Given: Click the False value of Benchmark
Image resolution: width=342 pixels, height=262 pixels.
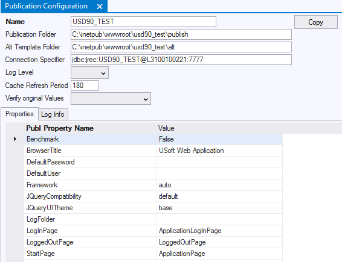Looking at the screenshot, I should click(219, 139).
